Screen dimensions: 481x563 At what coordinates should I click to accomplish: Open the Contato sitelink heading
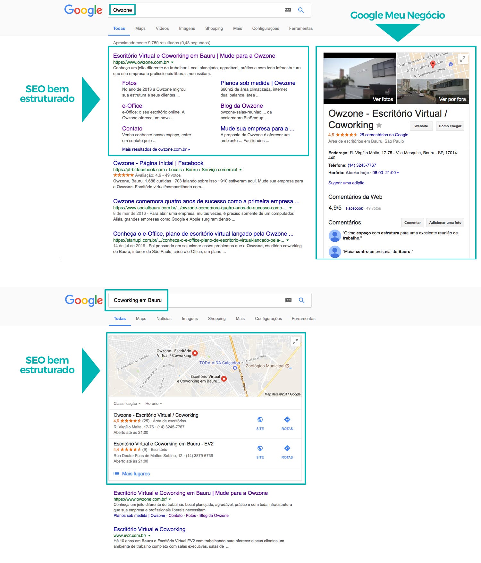coord(132,129)
